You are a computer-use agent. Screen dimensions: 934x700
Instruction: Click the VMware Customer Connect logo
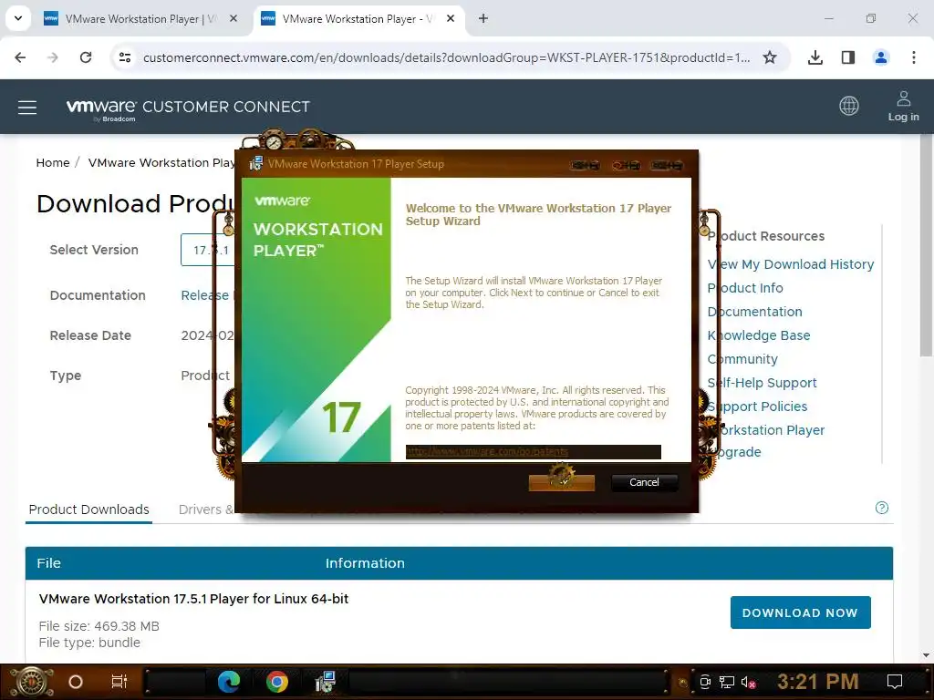click(x=188, y=108)
